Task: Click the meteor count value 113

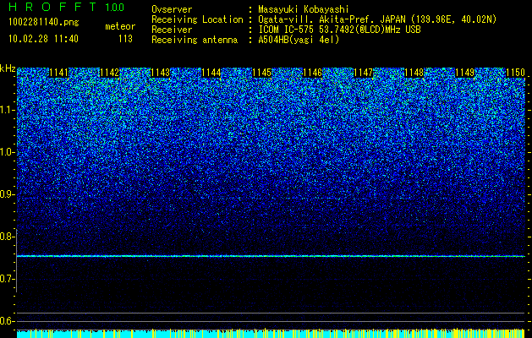Action: (x=125, y=39)
